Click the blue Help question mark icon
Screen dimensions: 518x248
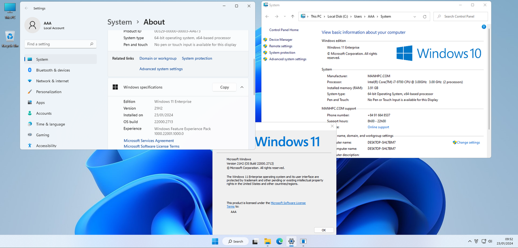pyautogui.click(x=484, y=27)
